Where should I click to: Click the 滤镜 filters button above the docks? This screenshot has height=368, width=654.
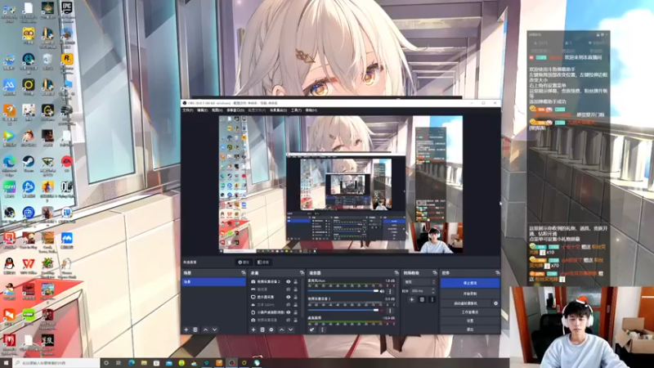[263, 262]
